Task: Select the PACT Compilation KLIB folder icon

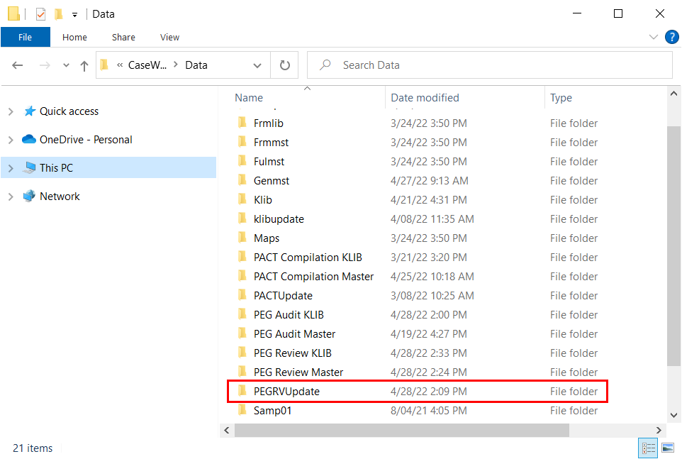Action: coord(242,257)
